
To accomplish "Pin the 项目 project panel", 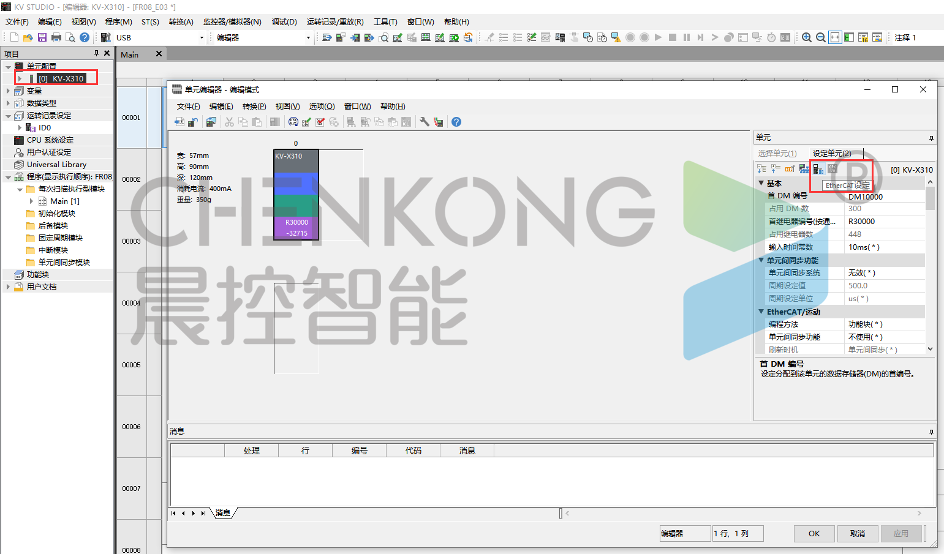I will click(96, 53).
